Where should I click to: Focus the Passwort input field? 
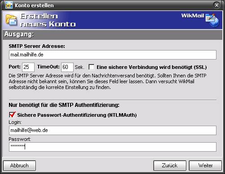click(113, 147)
